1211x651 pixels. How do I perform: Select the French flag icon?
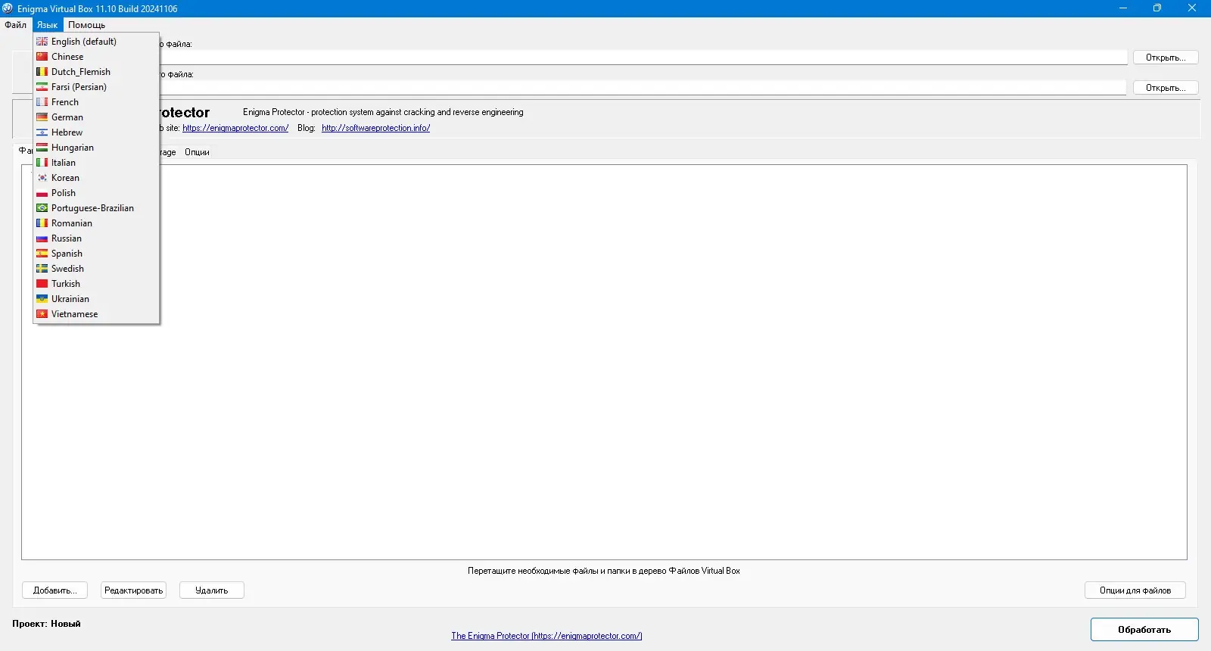click(x=42, y=102)
